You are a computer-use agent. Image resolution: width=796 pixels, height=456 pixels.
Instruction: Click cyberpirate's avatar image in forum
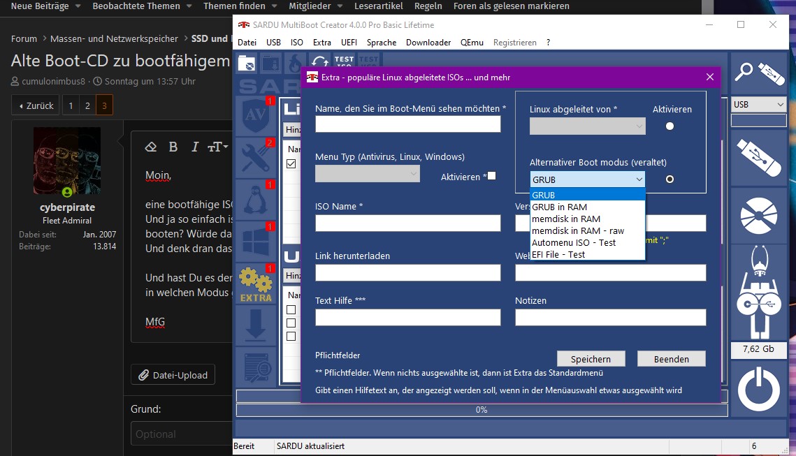pos(67,161)
